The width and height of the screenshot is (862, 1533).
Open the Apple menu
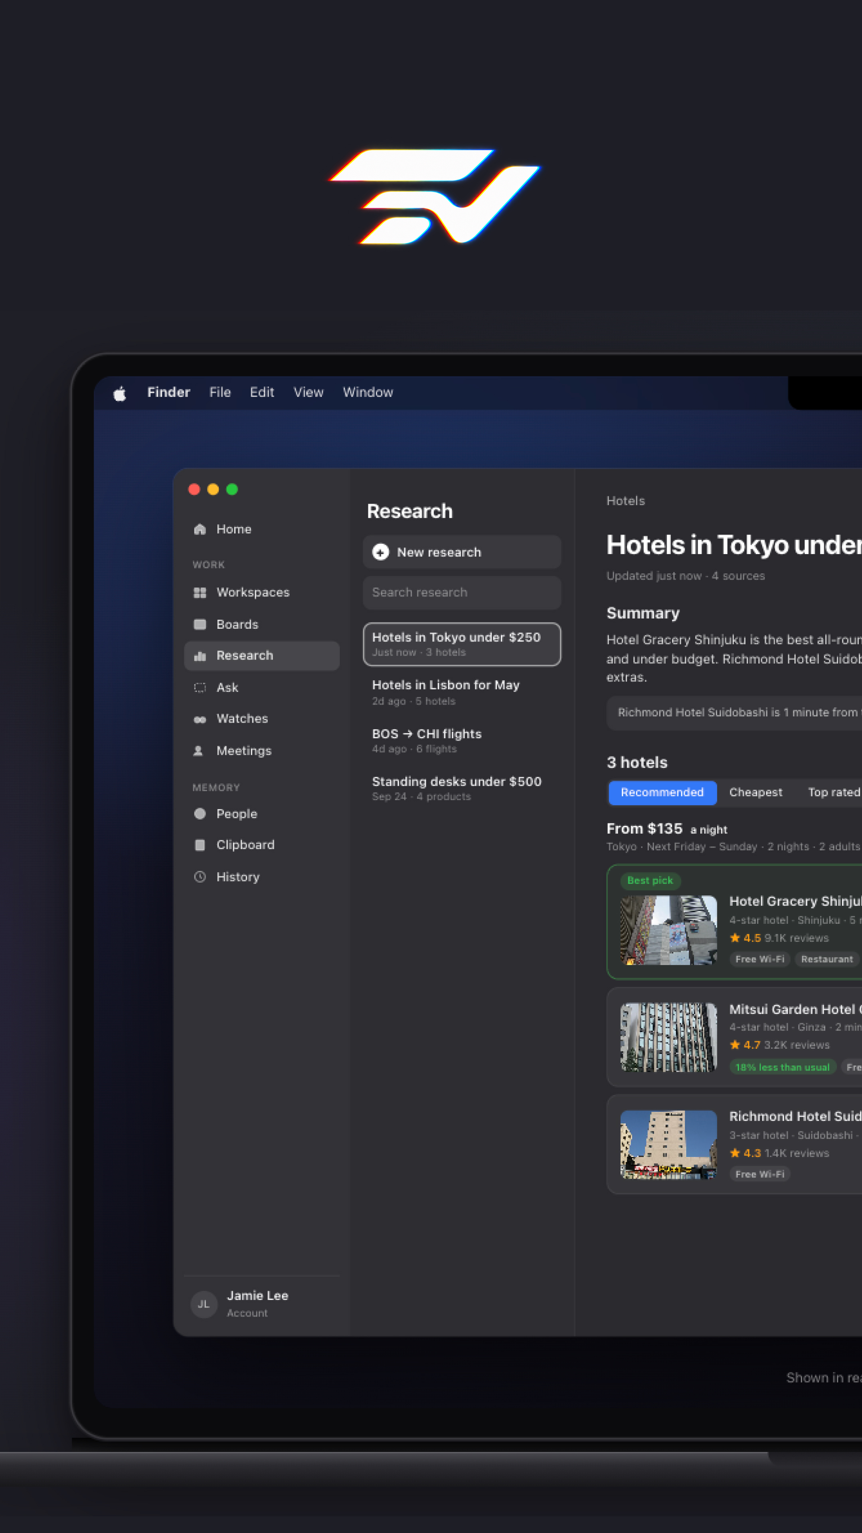click(120, 393)
